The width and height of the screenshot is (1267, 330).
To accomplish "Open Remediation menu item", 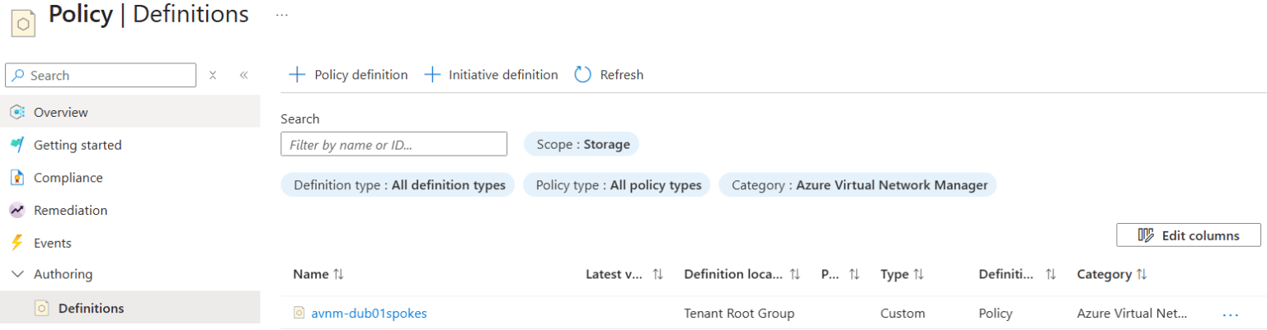I will [x=130, y=211].
